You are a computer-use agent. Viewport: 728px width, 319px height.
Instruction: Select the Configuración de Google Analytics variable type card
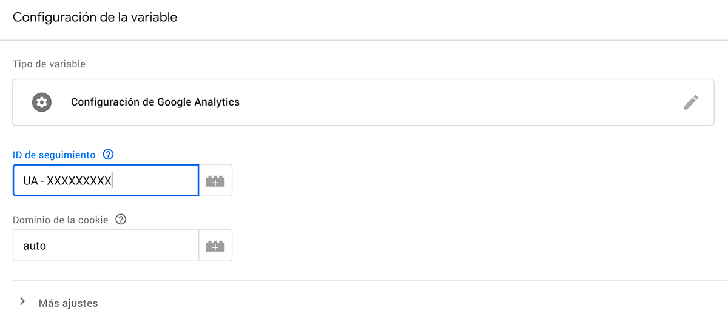[x=363, y=102]
